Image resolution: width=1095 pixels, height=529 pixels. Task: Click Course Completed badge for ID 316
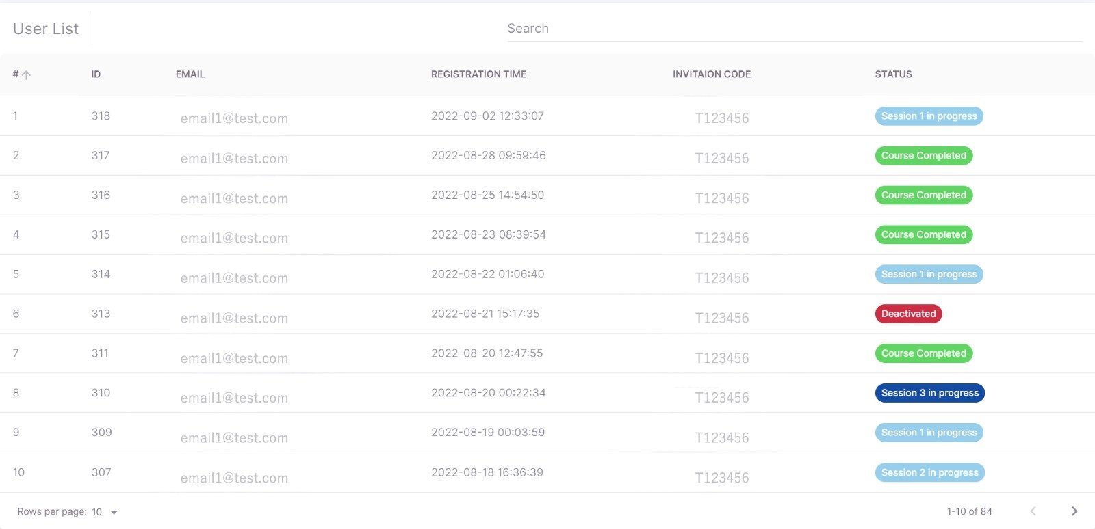coord(924,195)
